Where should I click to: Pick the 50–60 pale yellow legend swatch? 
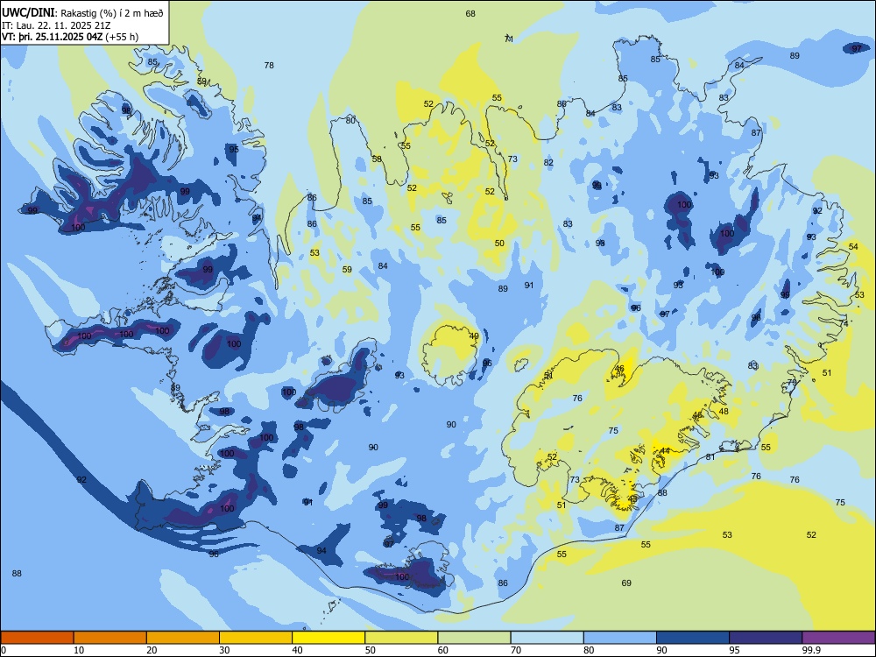pos(402,638)
